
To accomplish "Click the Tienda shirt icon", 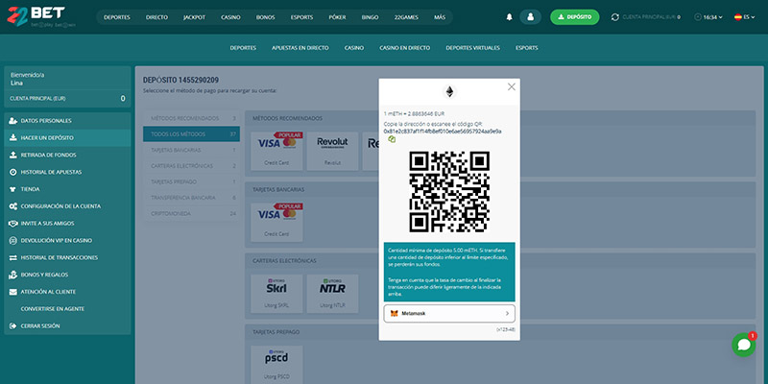I will pyautogui.click(x=13, y=189).
